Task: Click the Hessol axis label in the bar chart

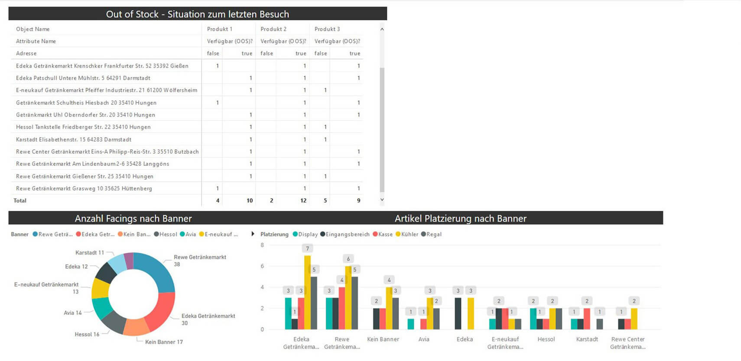Action: pyautogui.click(x=546, y=339)
